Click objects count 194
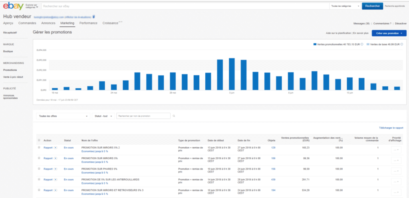 pos(273,190)
